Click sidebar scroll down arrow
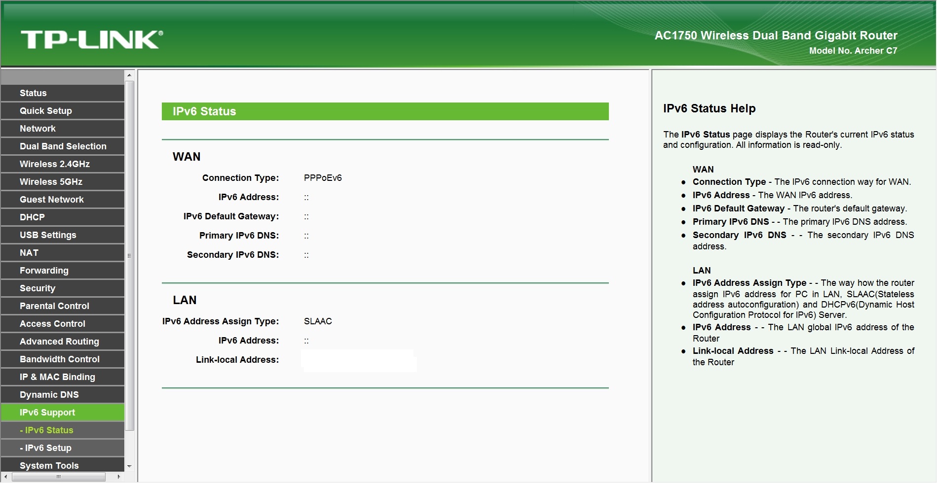 click(x=129, y=466)
